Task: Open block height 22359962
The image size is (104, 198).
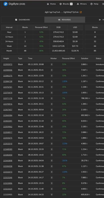Action: pos(8,127)
